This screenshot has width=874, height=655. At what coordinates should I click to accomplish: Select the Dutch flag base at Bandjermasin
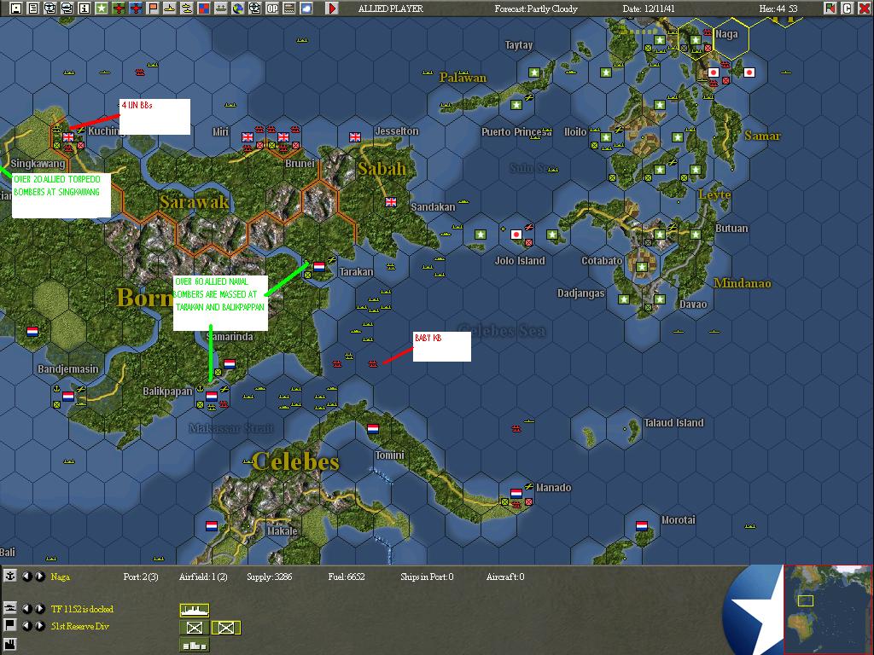tap(68, 396)
